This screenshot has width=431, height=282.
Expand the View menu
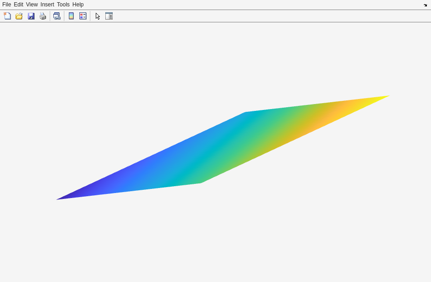[32, 5]
